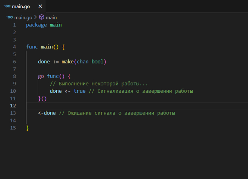The image size is (248, 179).
Task: Click the Go icon in the breadcrumb bar
Action: (x=10, y=17)
